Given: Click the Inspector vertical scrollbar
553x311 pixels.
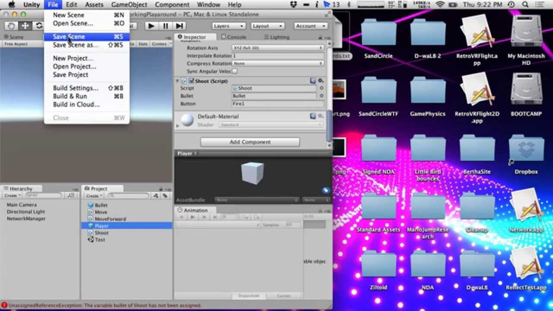Looking at the screenshot, I should click(x=329, y=125).
